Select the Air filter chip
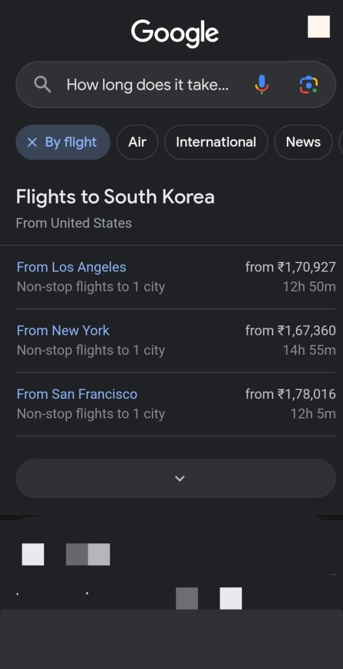The height and width of the screenshot is (669, 343). 137,142
